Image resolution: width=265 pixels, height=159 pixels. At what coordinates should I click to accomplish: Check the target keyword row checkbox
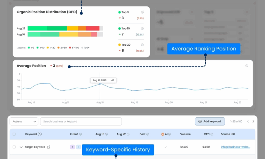pyautogui.click(x=14, y=147)
